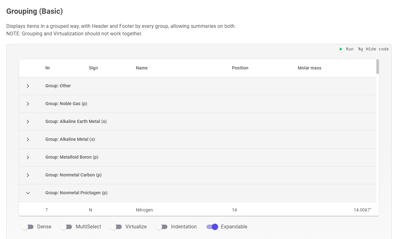
Task: Disable the Expandable toggle
Action: pos(212,226)
